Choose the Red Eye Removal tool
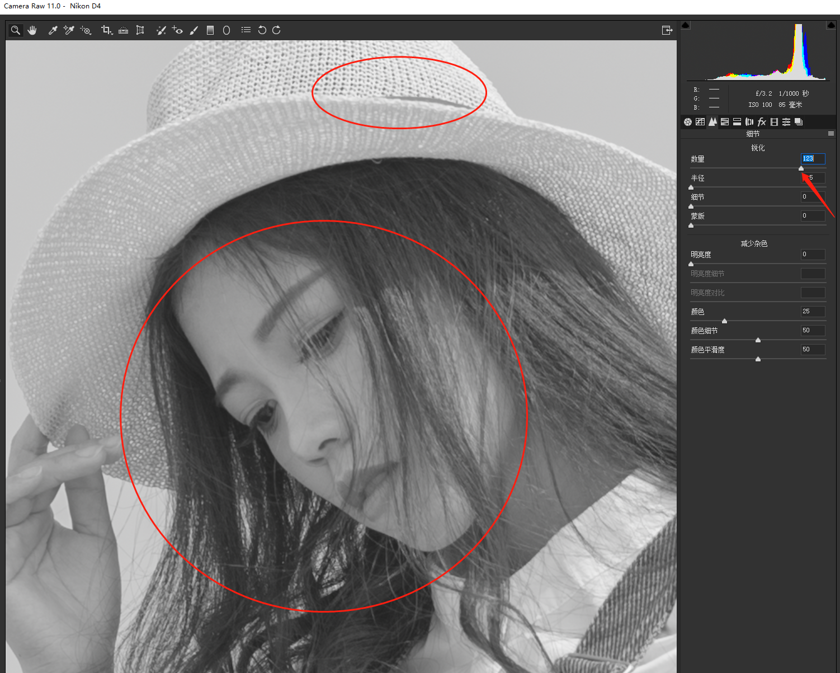Image resolution: width=840 pixels, height=673 pixels. (177, 30)
